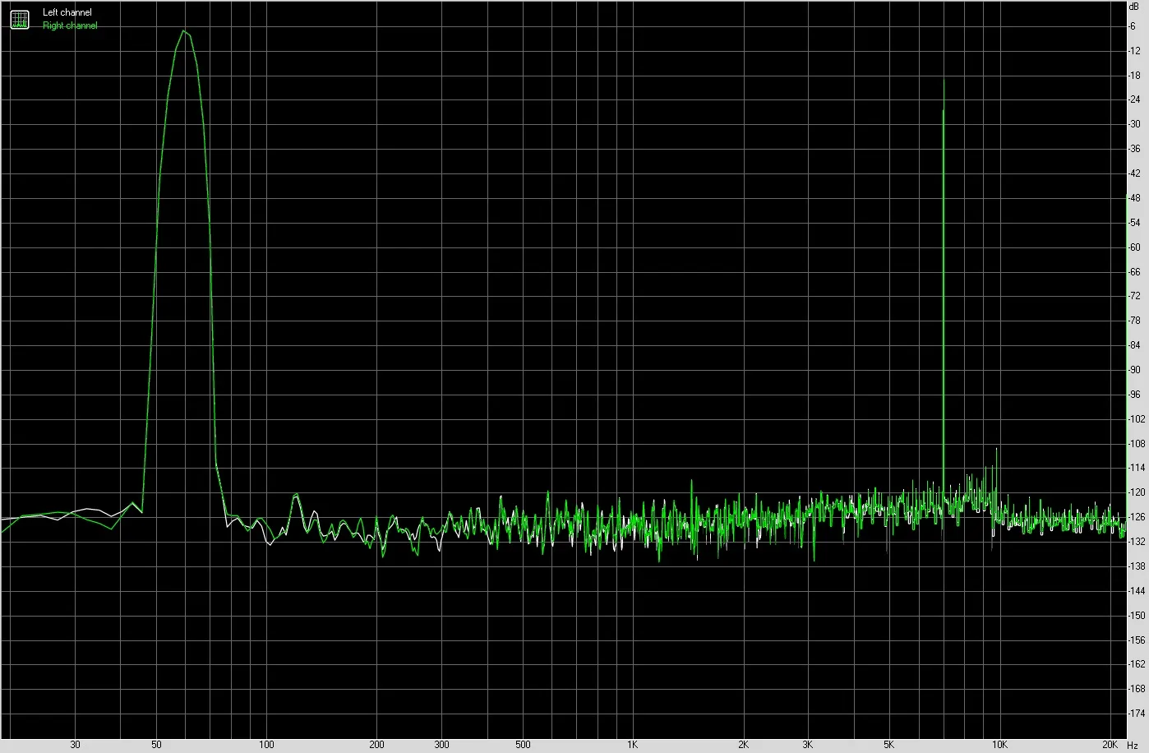Click the "-168" dB scale value
This screenshot has height=753, width=1149.
point(1137,689)
